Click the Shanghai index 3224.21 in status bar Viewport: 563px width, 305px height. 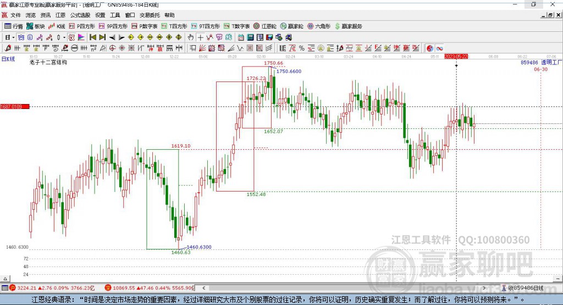[27, 288]
